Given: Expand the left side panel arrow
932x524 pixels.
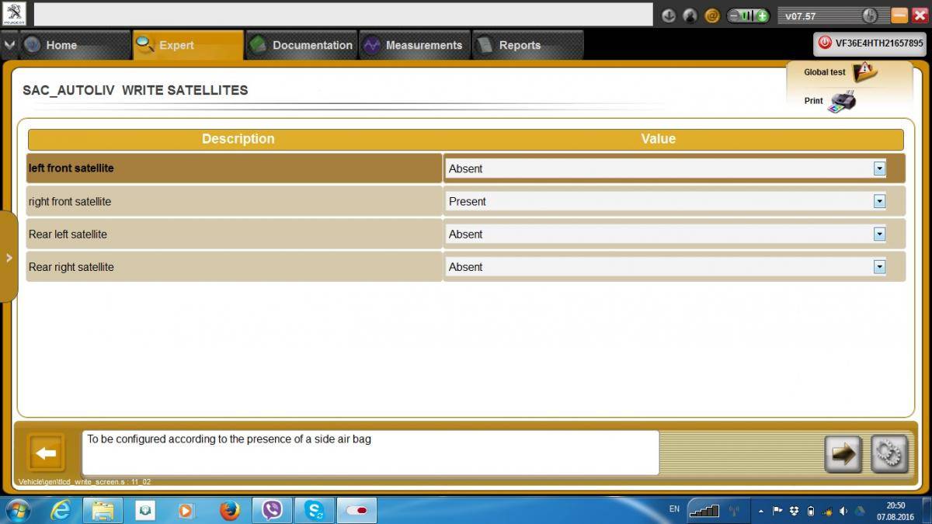Looking at the screenshot, I should (9, 258).
